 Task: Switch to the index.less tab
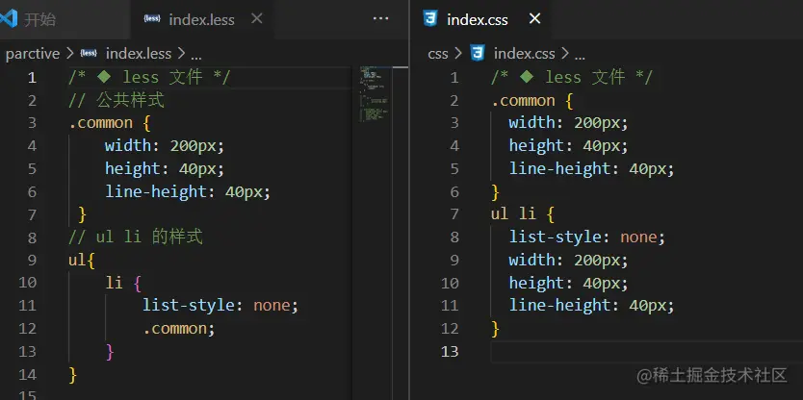[x=202, y=19]
